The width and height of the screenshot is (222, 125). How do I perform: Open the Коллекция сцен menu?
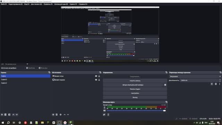[61, 4]
